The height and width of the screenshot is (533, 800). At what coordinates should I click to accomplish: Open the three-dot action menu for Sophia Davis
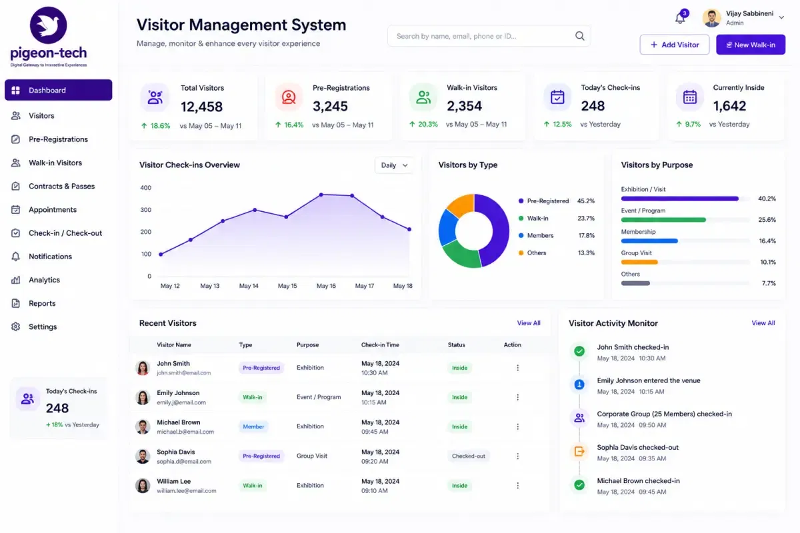point(518,456)
